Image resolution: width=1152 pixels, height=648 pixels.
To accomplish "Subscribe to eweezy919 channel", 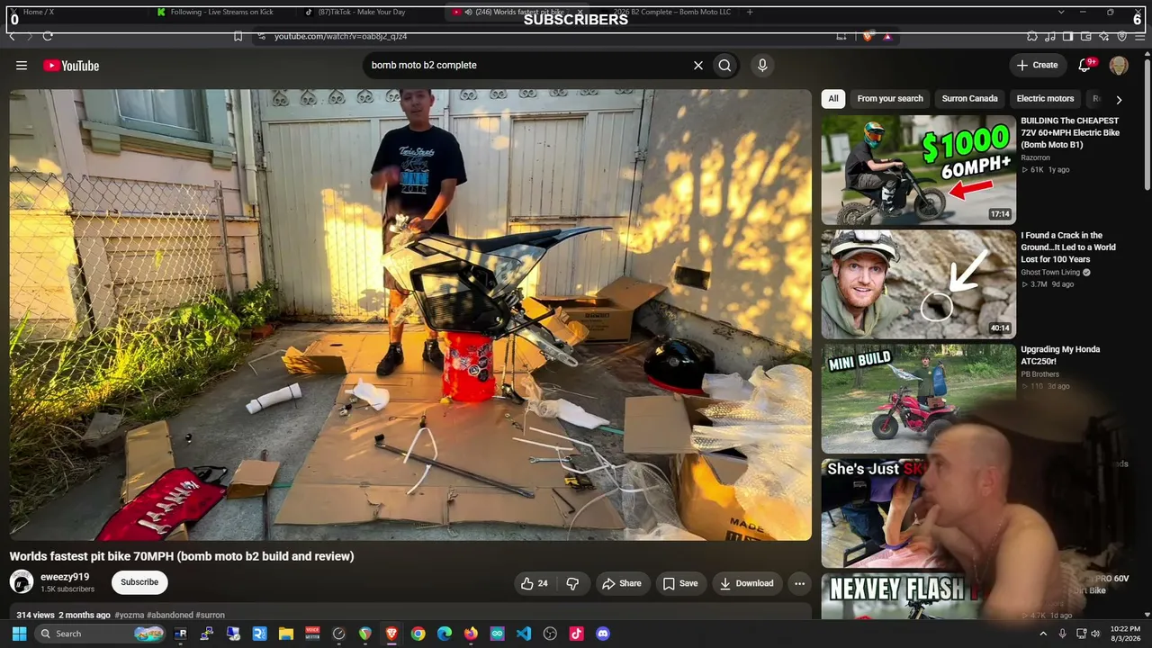I will pos(139,582).
